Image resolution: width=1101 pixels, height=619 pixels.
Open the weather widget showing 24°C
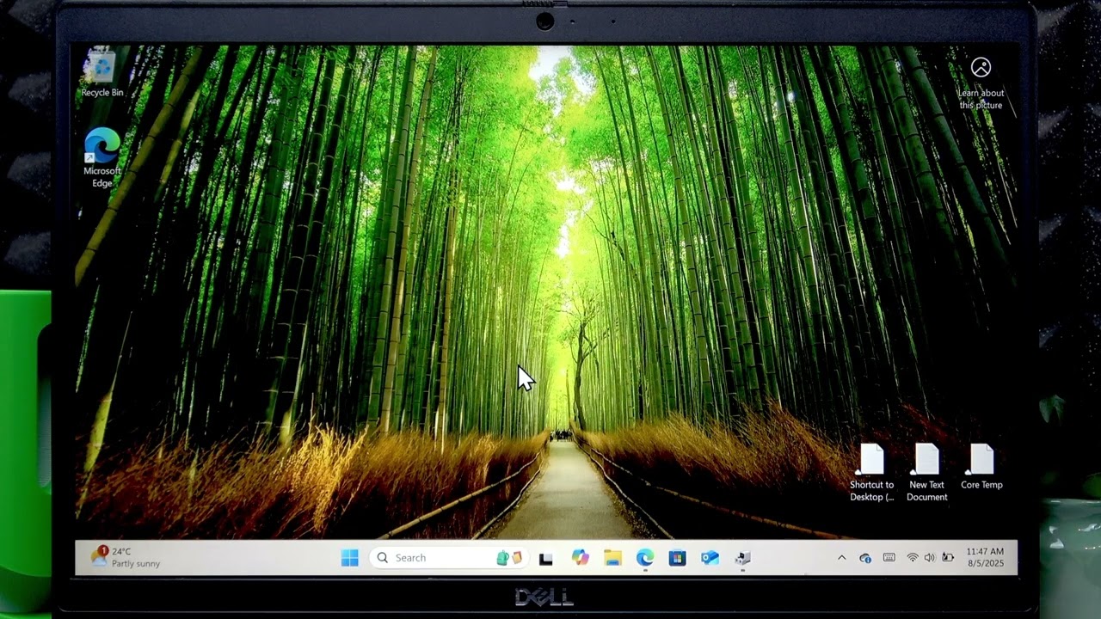pyautogui.click(x=126, y=557)
